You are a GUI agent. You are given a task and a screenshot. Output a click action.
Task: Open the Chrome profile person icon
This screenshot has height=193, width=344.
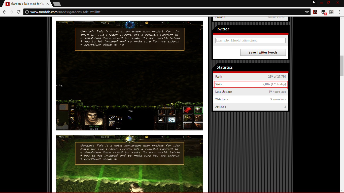point(314,2)
